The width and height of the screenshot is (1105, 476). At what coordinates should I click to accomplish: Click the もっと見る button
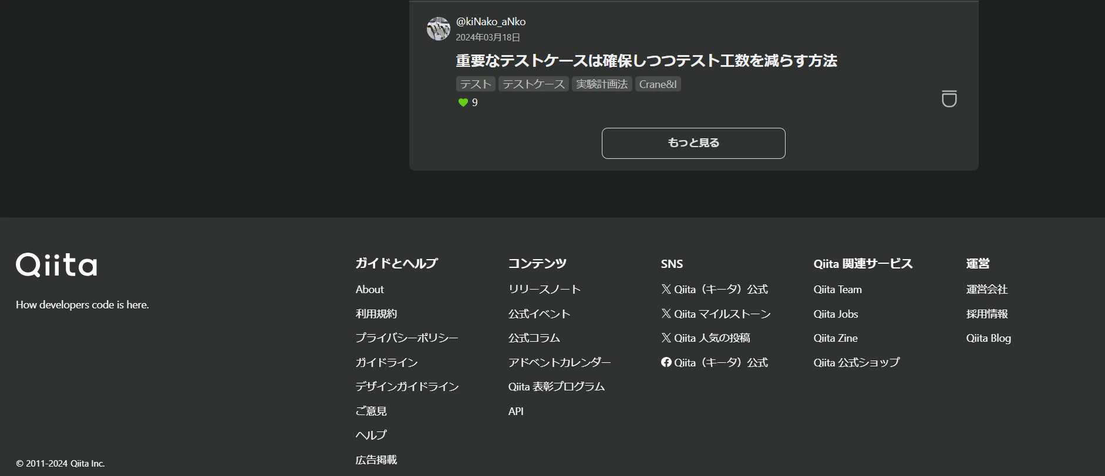693,143
